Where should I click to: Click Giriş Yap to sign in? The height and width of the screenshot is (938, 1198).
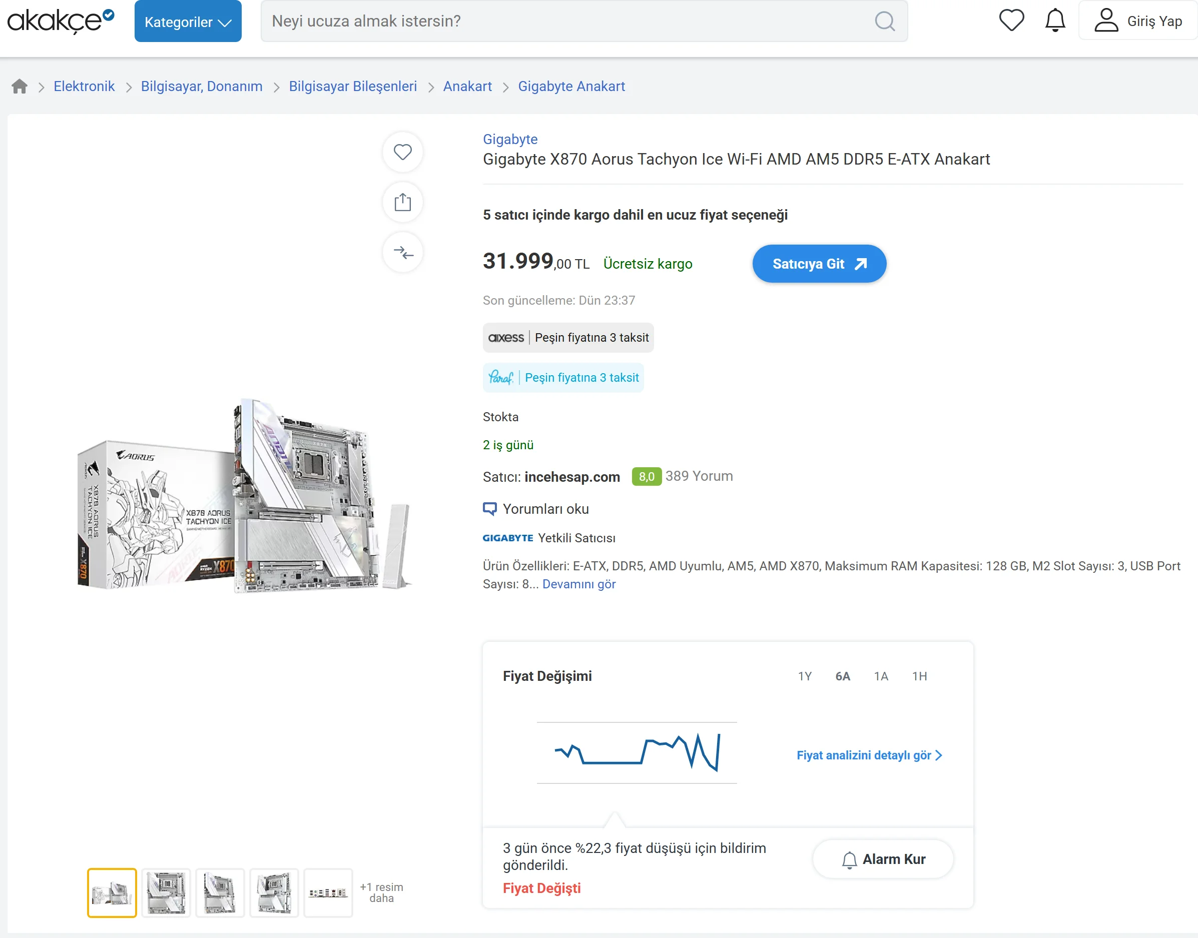pos(1137,21)
